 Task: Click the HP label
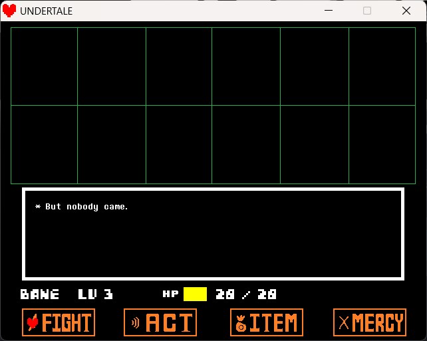(170, 294)
